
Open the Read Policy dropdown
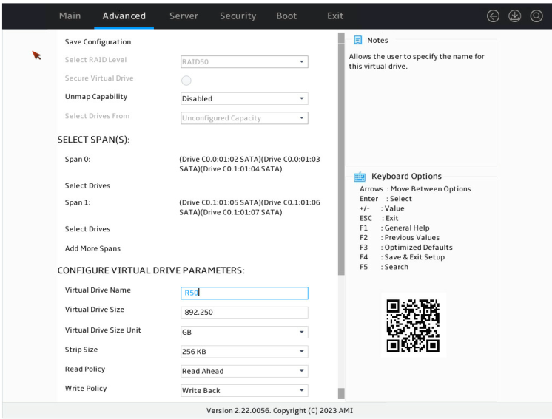[244, 371]
